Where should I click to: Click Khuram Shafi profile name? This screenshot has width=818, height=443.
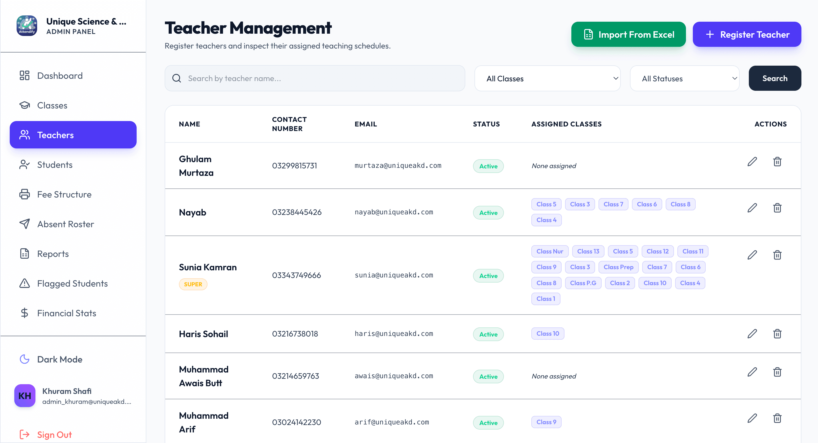pos(67,391)
